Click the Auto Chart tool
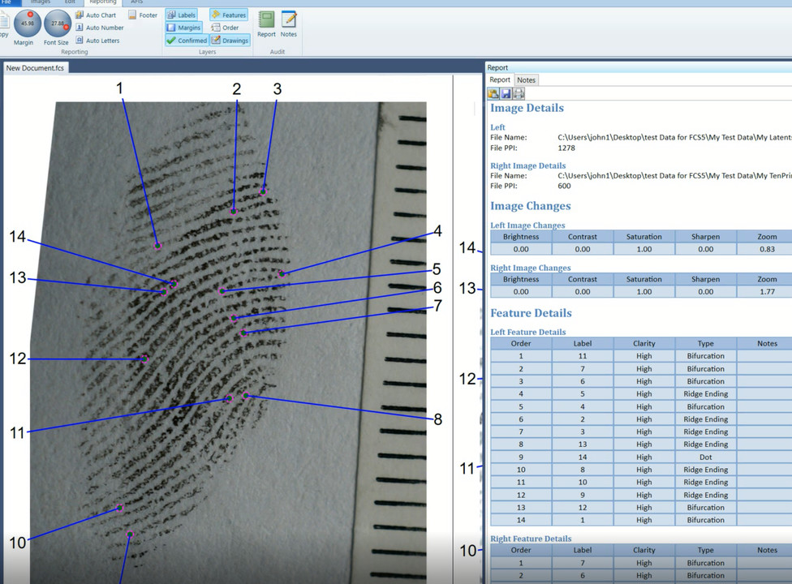The width and height of the screenshot is (792, 584). pos(96,15)
